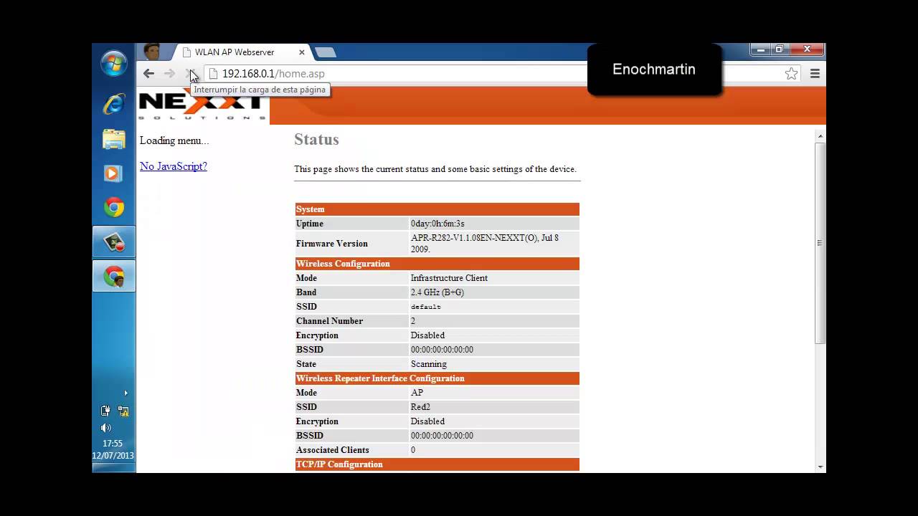Click the volume speaker tray icon
This screenshot has width=918, height=516.
tap(106, 428)
